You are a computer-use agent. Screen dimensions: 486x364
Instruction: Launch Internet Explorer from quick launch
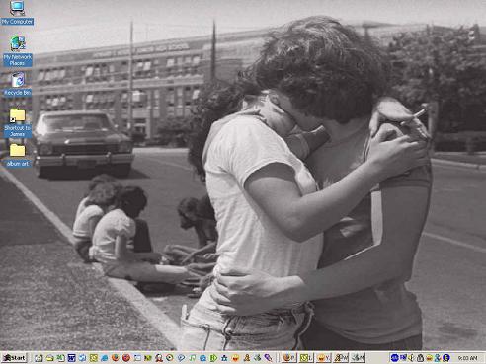104,358
